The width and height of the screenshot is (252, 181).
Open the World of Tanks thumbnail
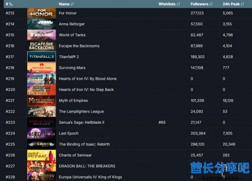(x=41, y=35)
